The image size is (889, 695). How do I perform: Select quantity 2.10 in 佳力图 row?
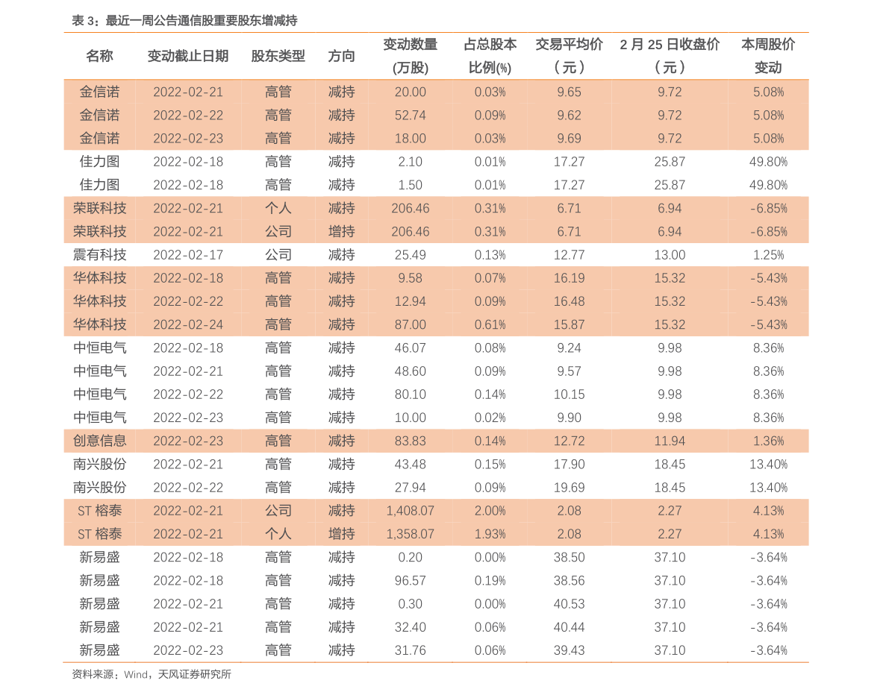pyautogui.click(x=410, y=161)
